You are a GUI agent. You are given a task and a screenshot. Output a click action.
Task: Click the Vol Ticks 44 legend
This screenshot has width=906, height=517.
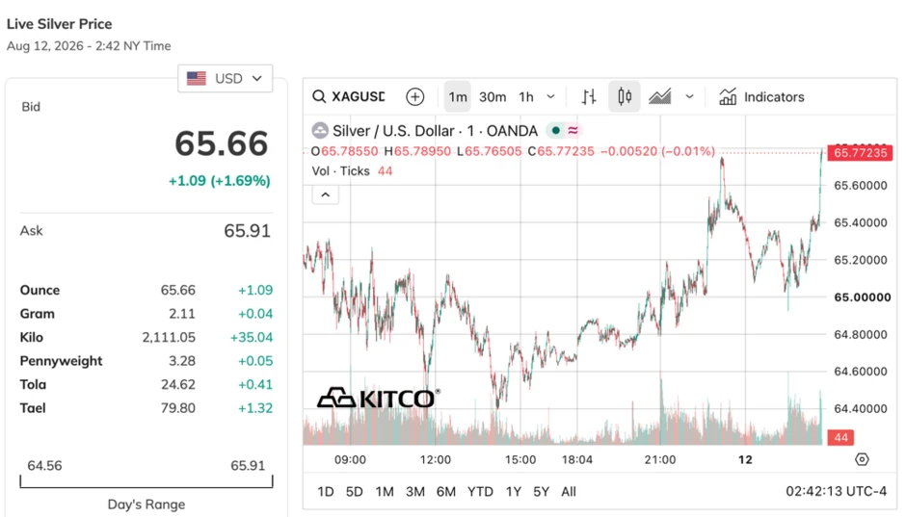coord(352,171)
